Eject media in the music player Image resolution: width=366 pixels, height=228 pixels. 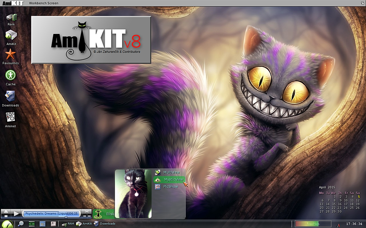tap(6, 211)
